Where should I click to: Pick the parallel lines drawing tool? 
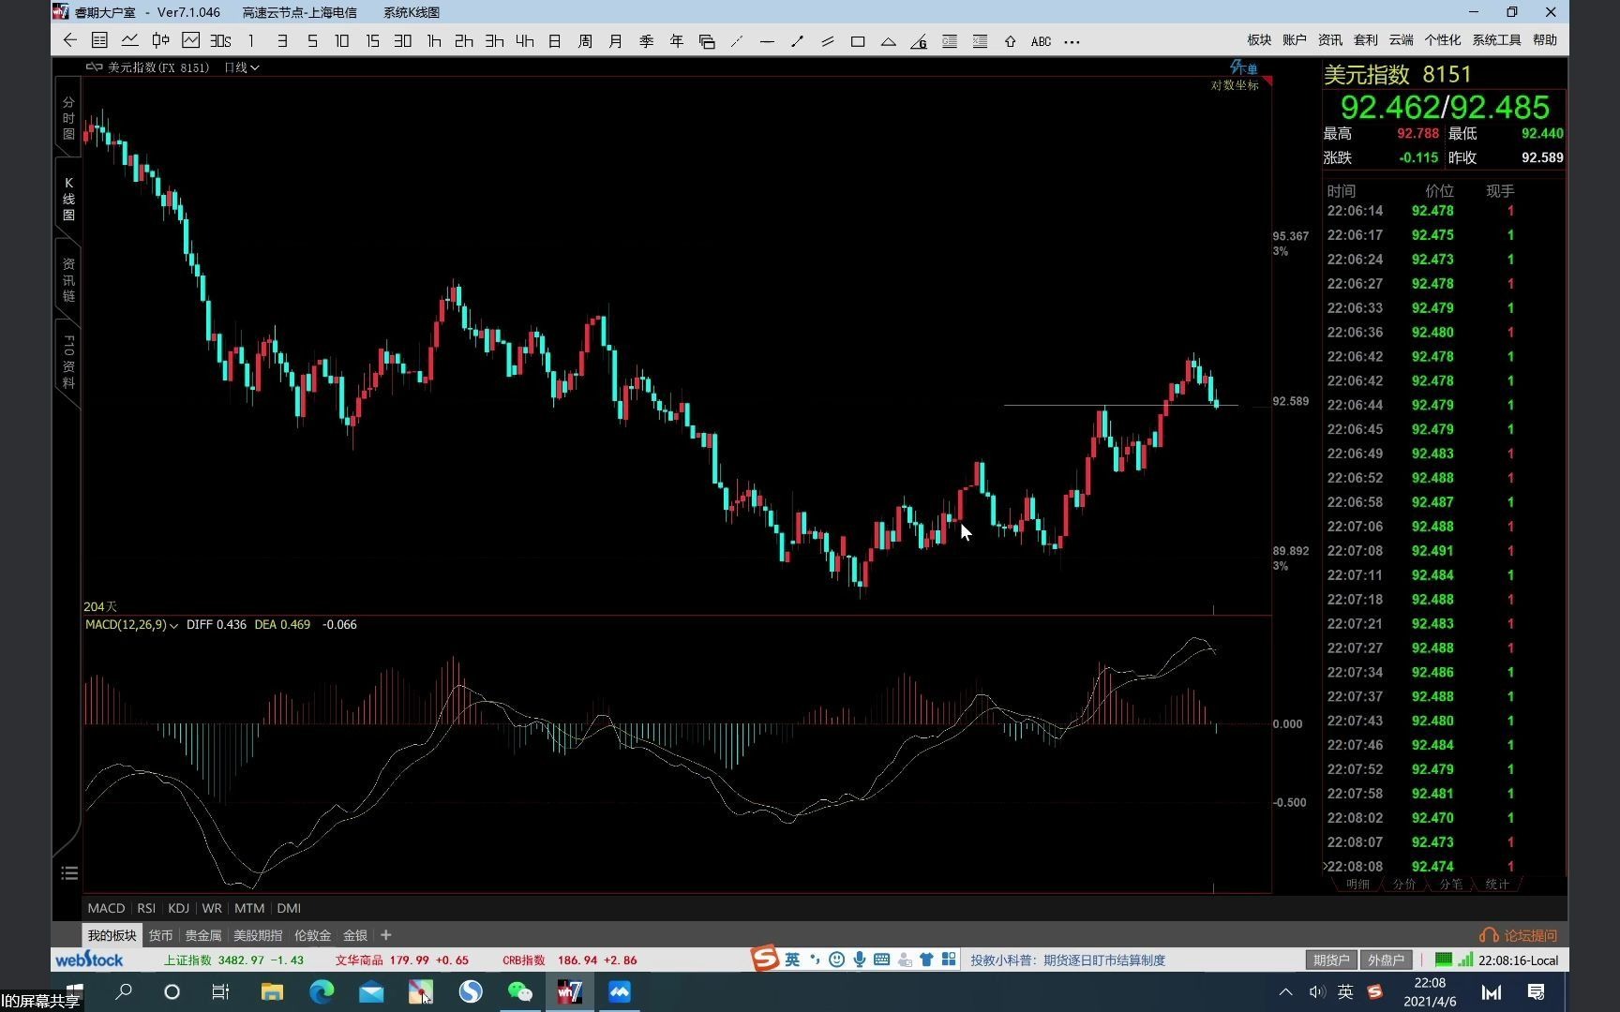pos(827,41)
